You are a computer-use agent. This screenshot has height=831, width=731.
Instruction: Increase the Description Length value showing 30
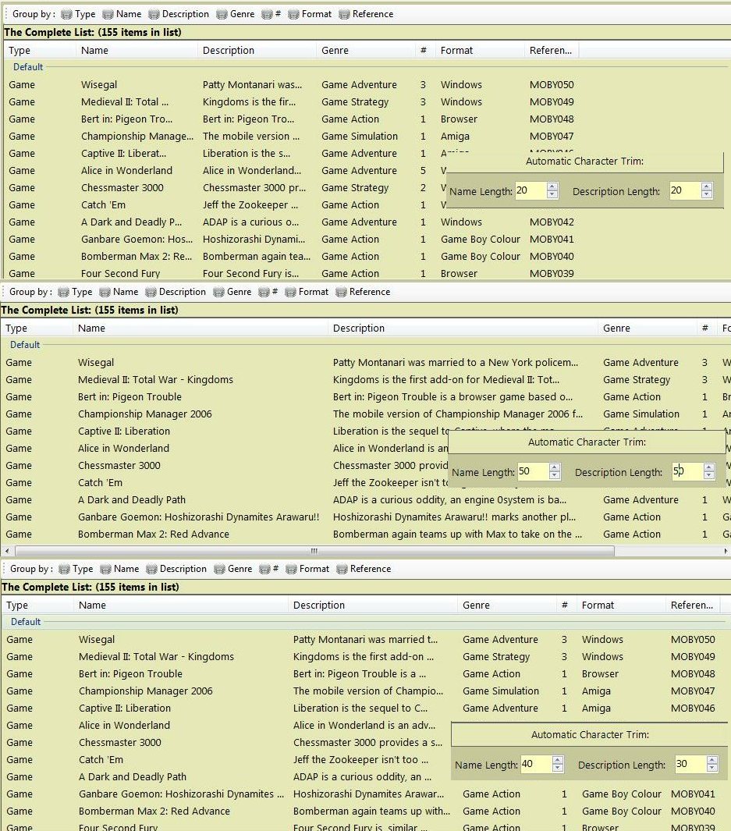pyautogui.click(x=711, y=761)
